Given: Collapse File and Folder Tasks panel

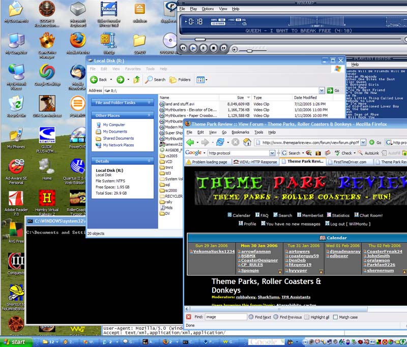Looking at the screenshot, I should (x=149, y=102).
